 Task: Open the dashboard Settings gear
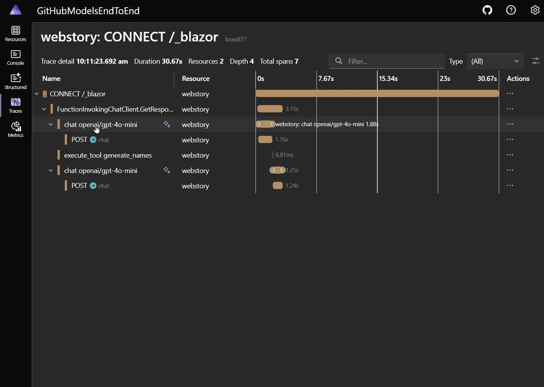point(535,10)
